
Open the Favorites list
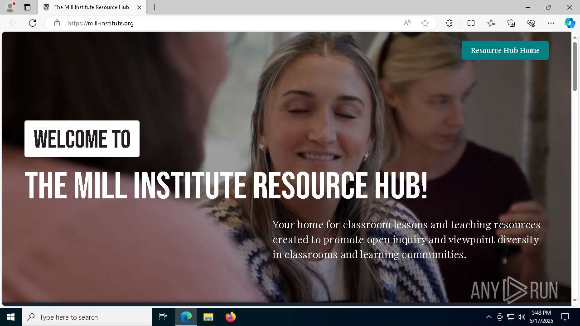491,23
